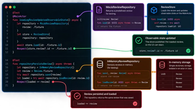Click line number 21 in the gutter

(7, 86)
